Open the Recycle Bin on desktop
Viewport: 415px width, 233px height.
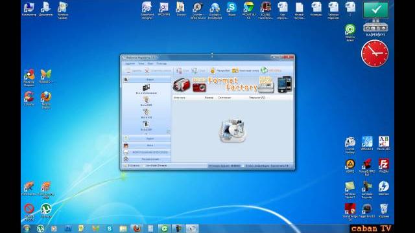click(384, 211)
